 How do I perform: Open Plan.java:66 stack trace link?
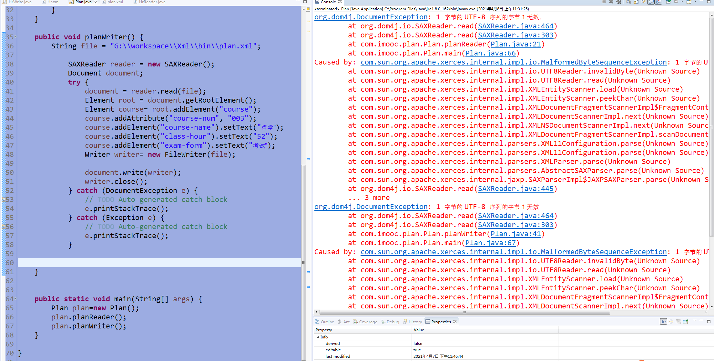(x=490, y=53)
